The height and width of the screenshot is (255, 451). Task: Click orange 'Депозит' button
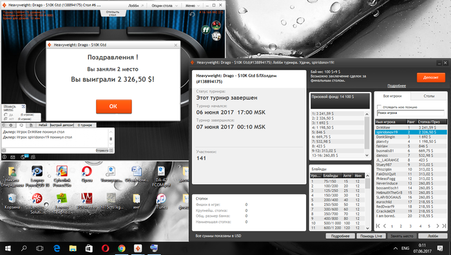[x=430, y=77]
